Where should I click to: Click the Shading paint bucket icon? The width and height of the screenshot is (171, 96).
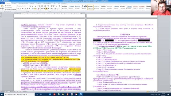55,9
